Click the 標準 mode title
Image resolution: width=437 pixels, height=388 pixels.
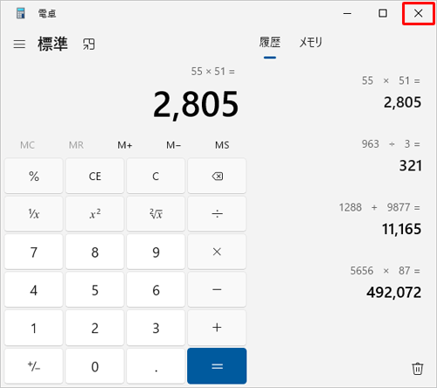click(x=52, y=44)
